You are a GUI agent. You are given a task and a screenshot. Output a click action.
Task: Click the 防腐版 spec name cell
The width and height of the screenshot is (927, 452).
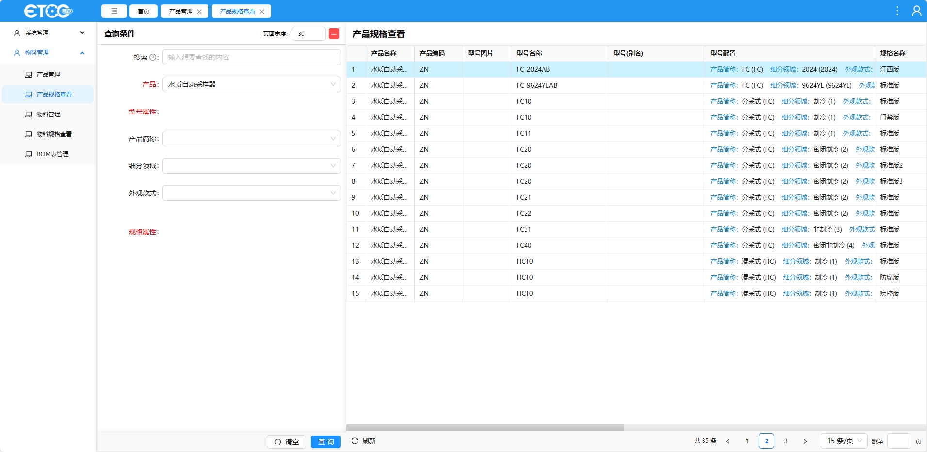tap(901, 277)
